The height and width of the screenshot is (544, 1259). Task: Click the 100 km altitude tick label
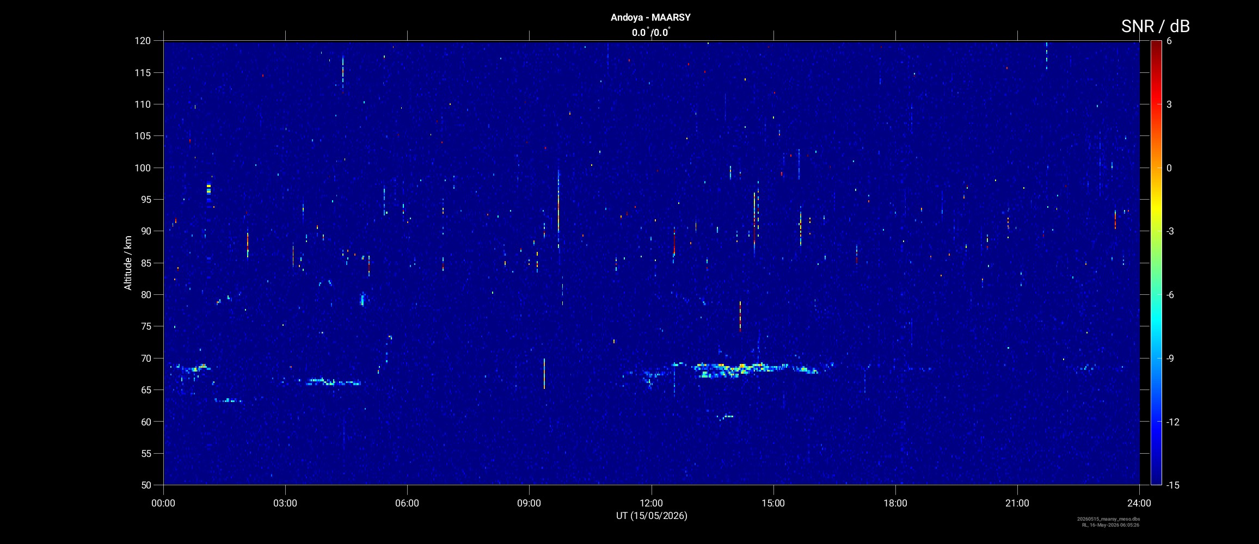(142, 168)
